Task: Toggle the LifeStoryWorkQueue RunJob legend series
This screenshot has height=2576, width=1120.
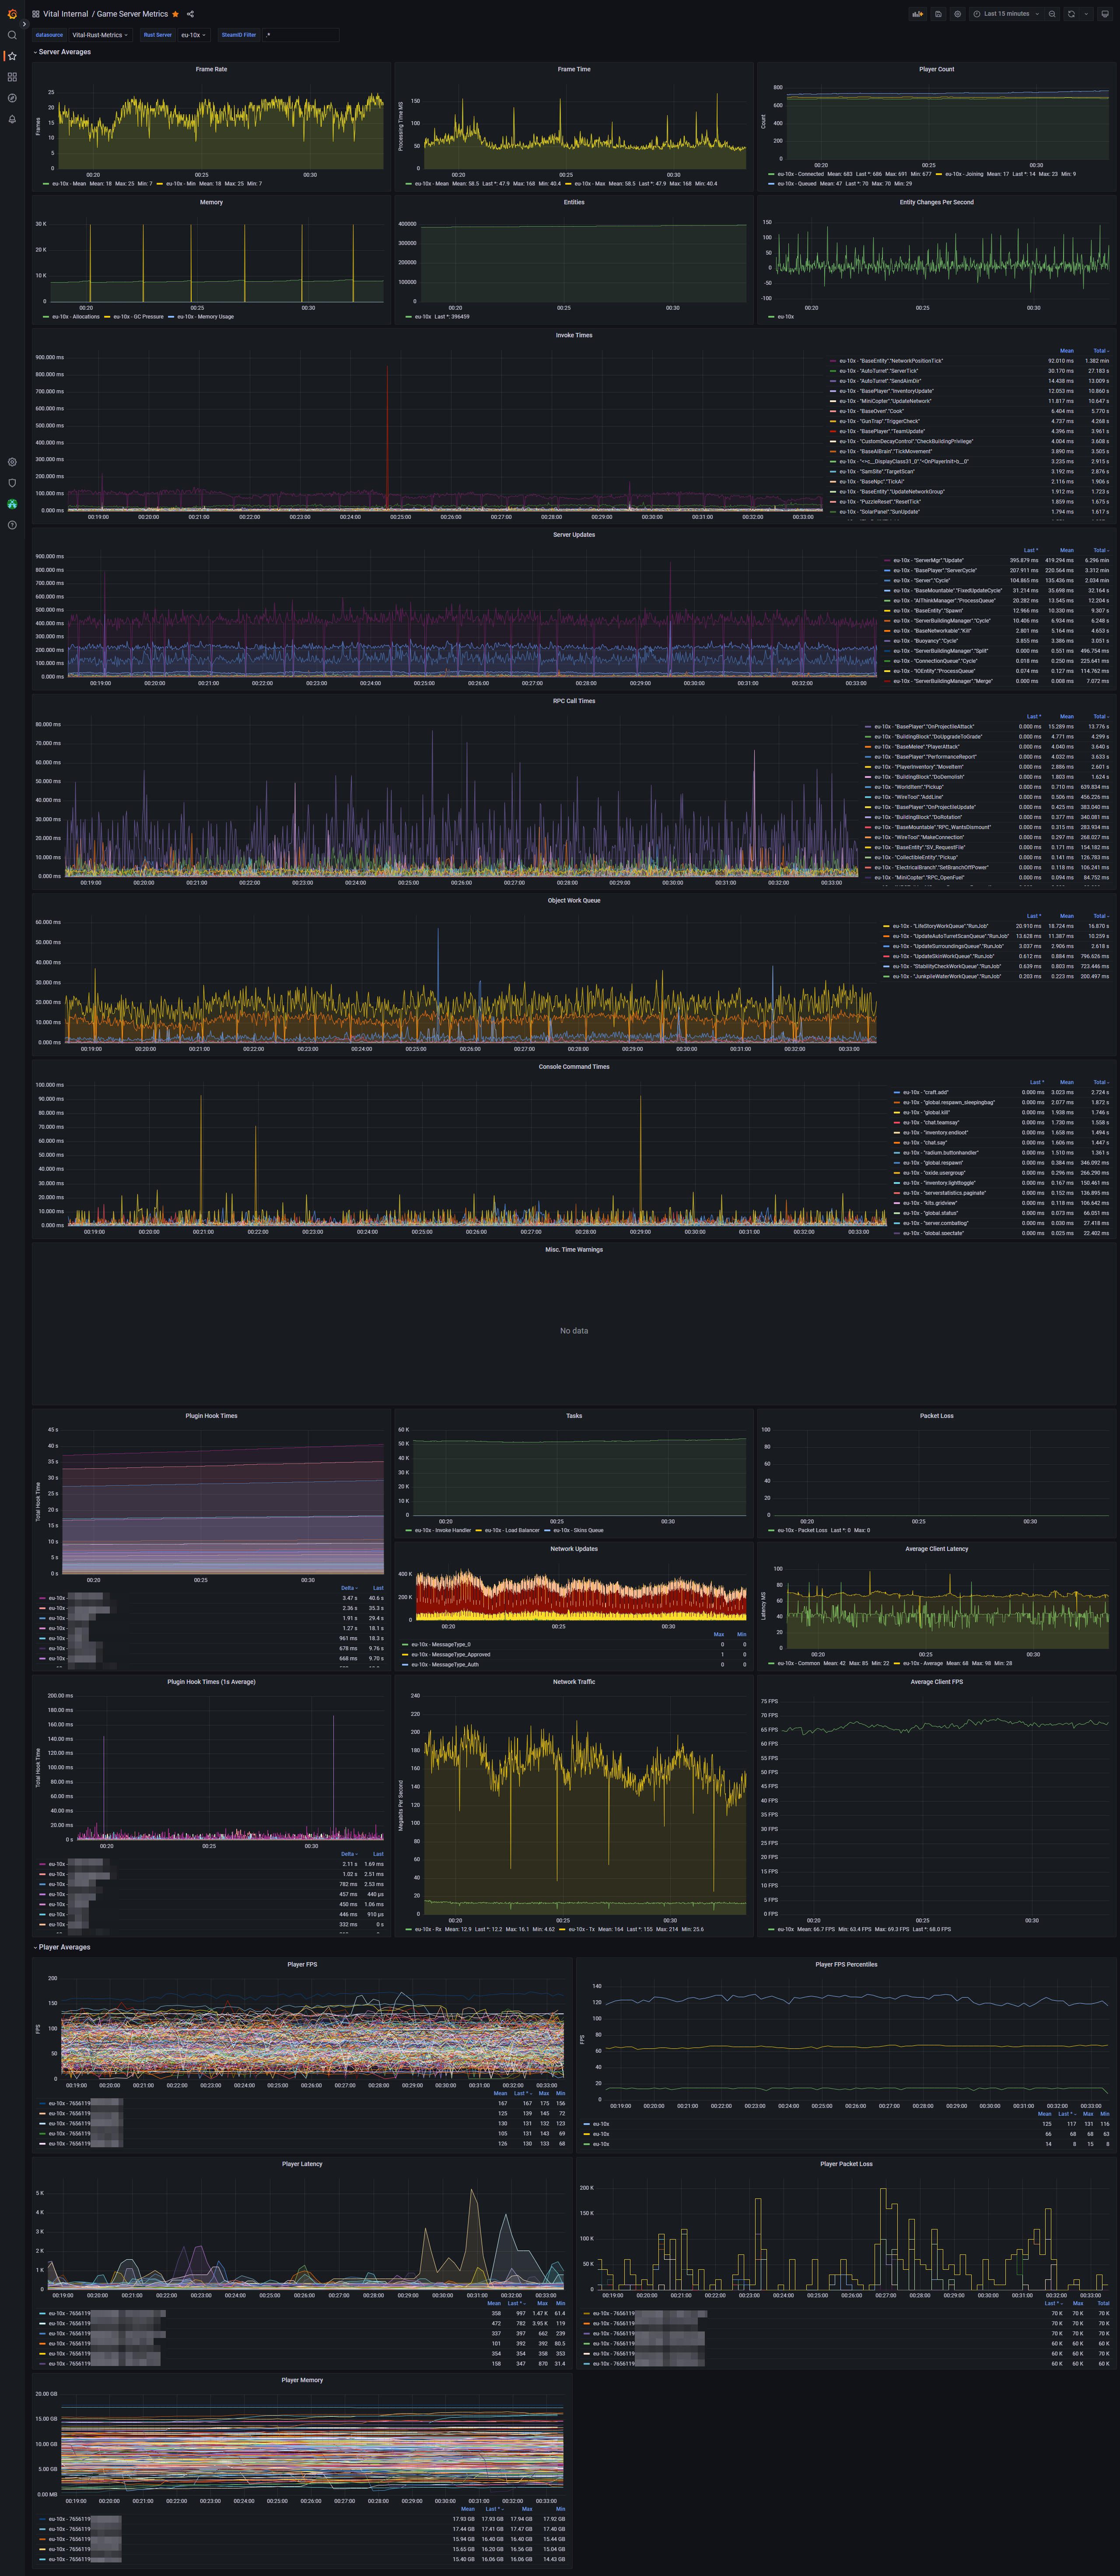Action: (x=940, y=926)
